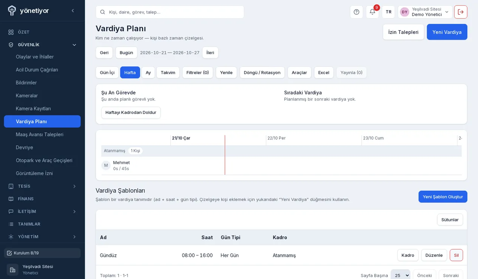This screenshot has height=279, width=478.
Task: Switch language with the TR button
Action: tap(388, 12)
